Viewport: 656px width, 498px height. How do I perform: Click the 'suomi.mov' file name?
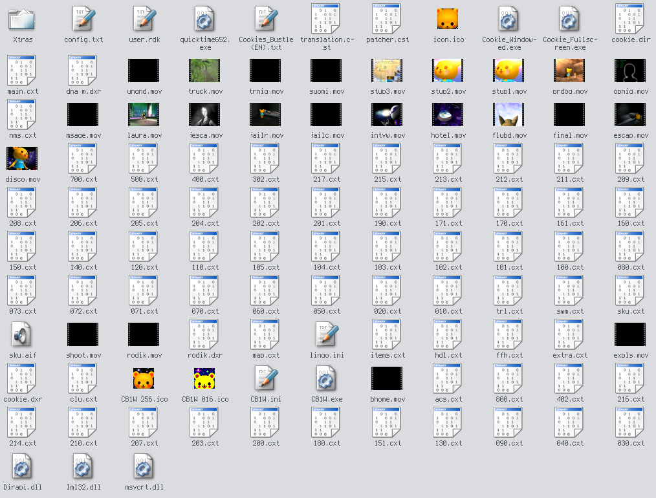(x=326, y=91)
